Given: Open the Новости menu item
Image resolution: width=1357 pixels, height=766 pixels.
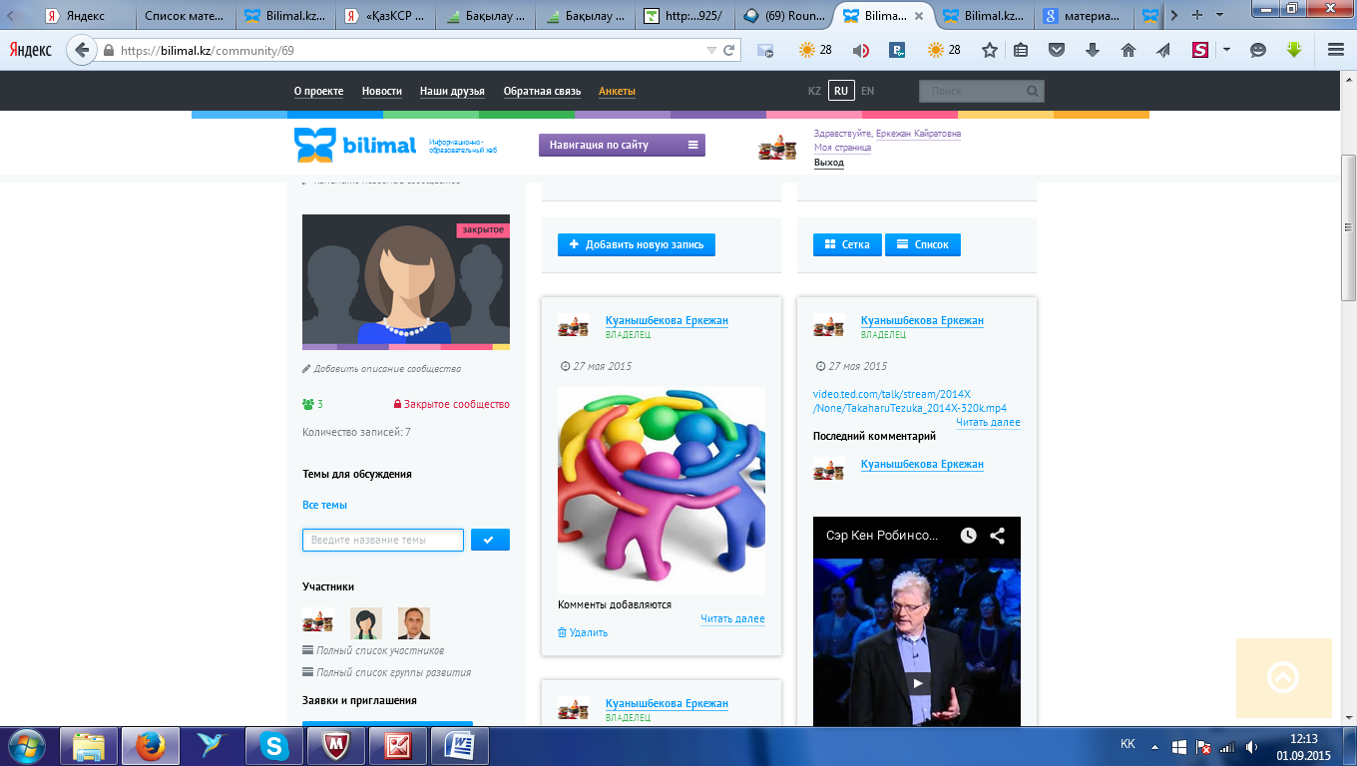Looking at the screenshot, I should tap(382, 91).
